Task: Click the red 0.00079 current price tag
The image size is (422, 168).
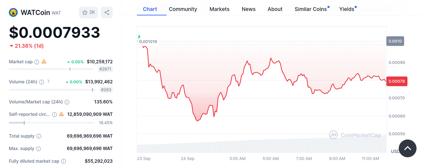Action: [x=397, y=81]
